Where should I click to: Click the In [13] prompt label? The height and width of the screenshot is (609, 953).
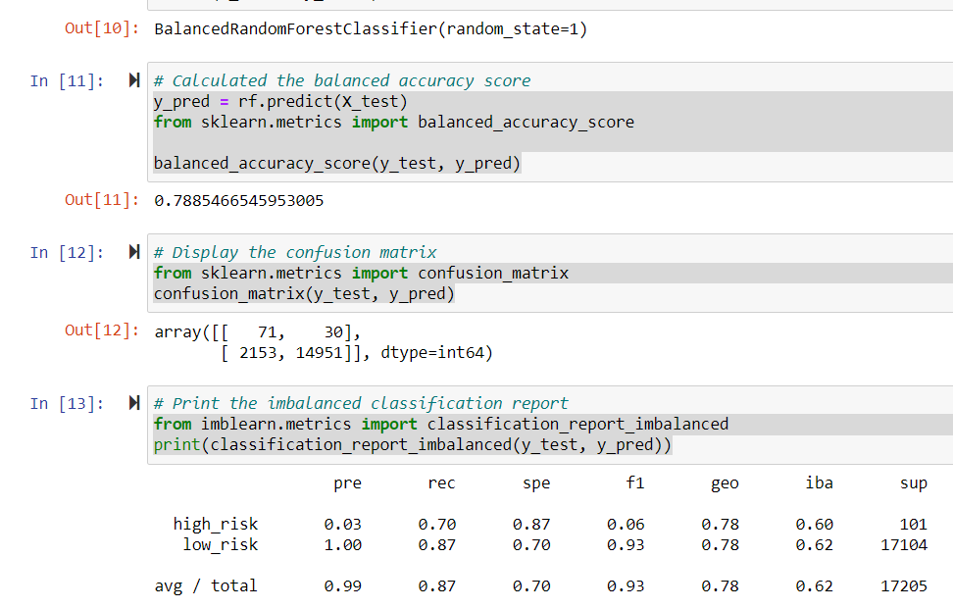pyautogui.click(x=67, y=404)
